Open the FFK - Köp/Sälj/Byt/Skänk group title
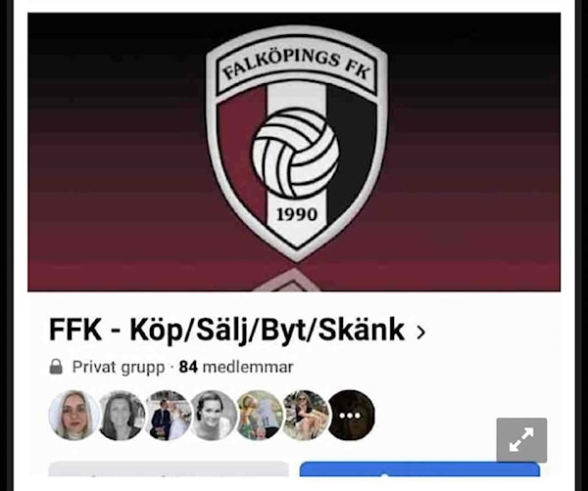588x491 pixels. coord(226,330)
